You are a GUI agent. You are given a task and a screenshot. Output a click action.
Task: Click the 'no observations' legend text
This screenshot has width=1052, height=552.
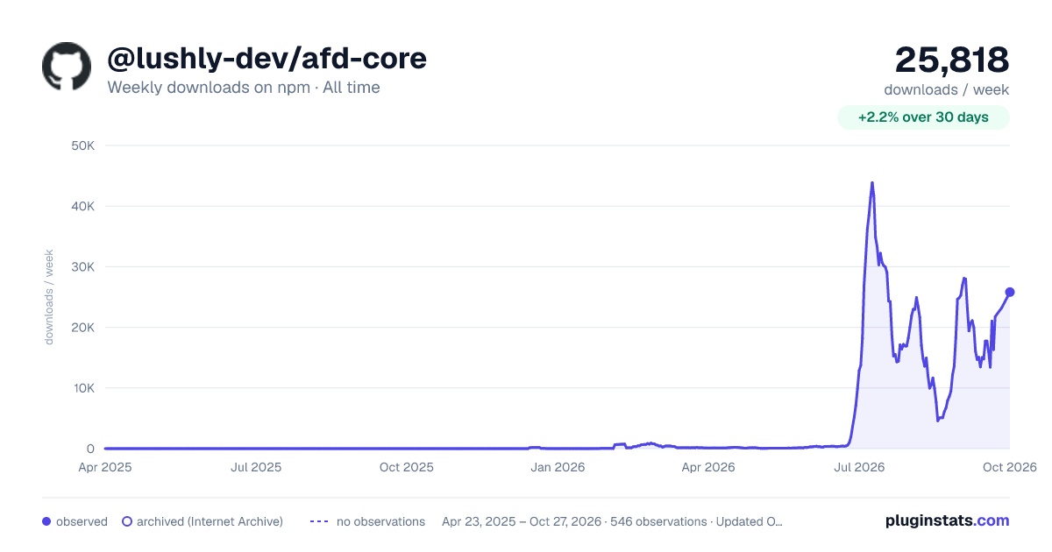[x=380, y=521]
